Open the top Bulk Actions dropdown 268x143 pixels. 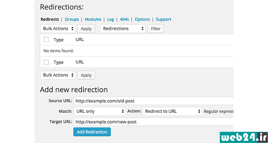pyautogui.click(x=58, y=29)
